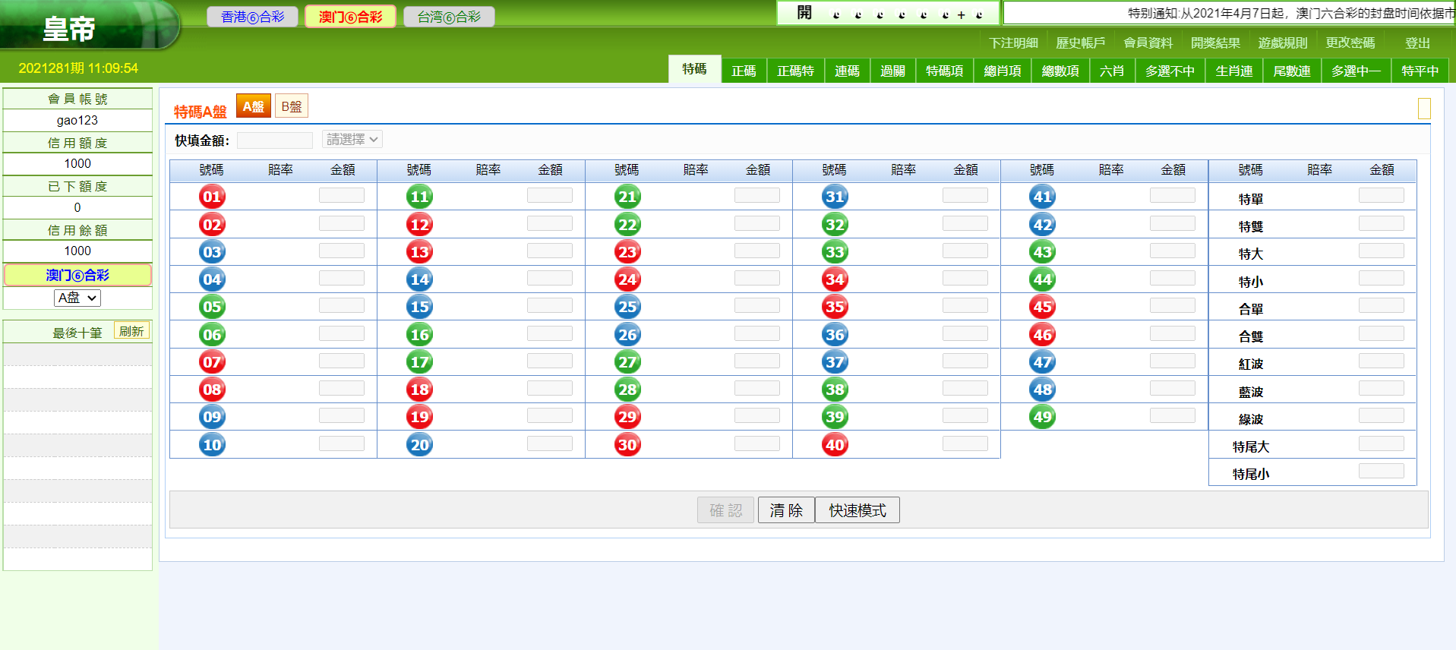Open the 開獎結果 link

(1215, 43)
